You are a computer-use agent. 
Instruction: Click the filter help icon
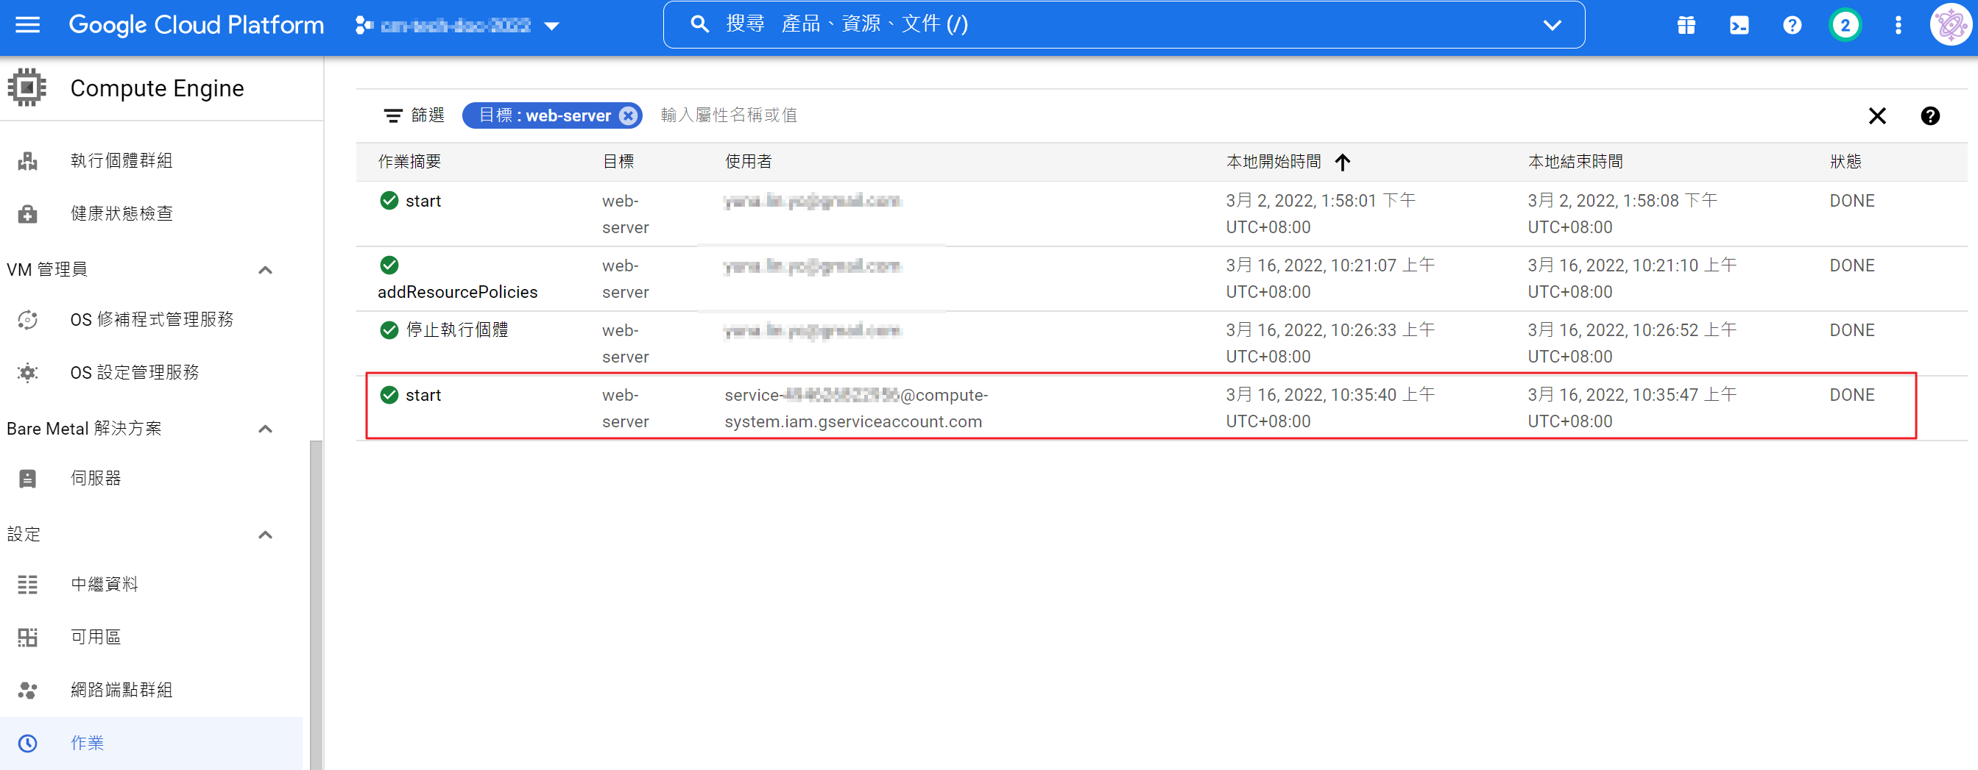(x=1929, y=115)
